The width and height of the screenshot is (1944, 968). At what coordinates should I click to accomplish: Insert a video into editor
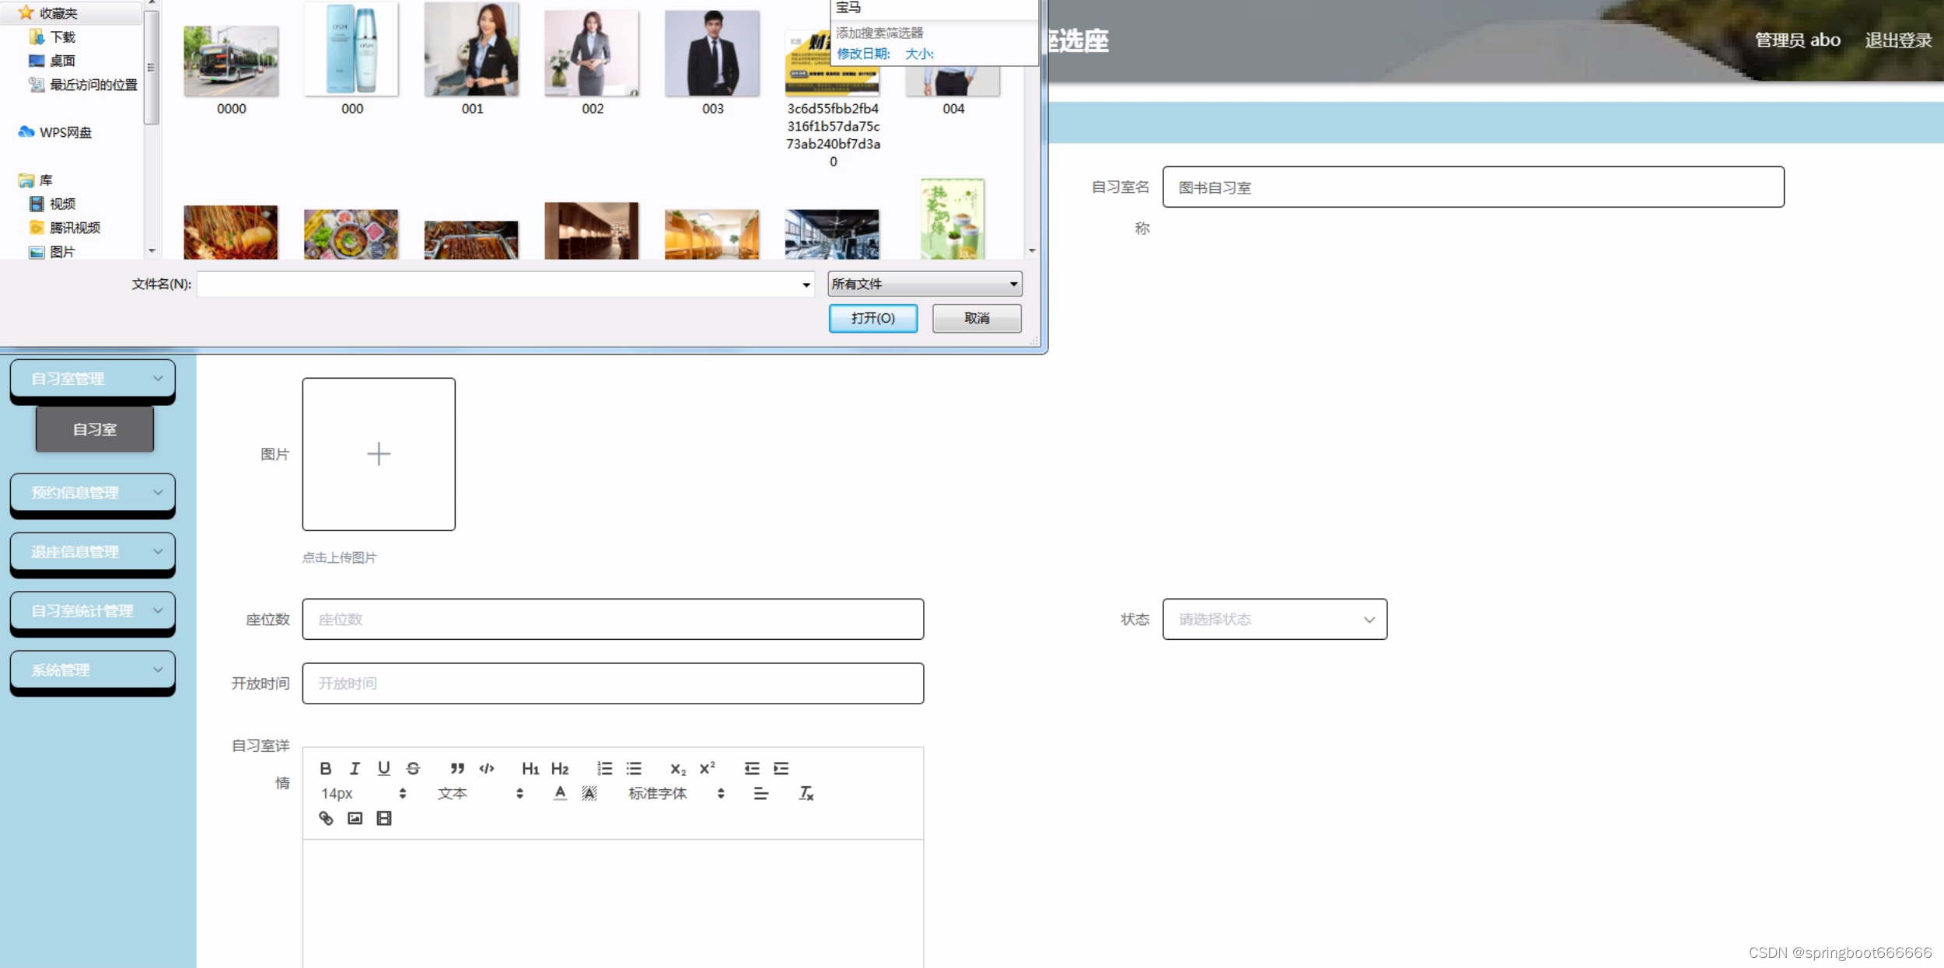click(x=384, y=818)
